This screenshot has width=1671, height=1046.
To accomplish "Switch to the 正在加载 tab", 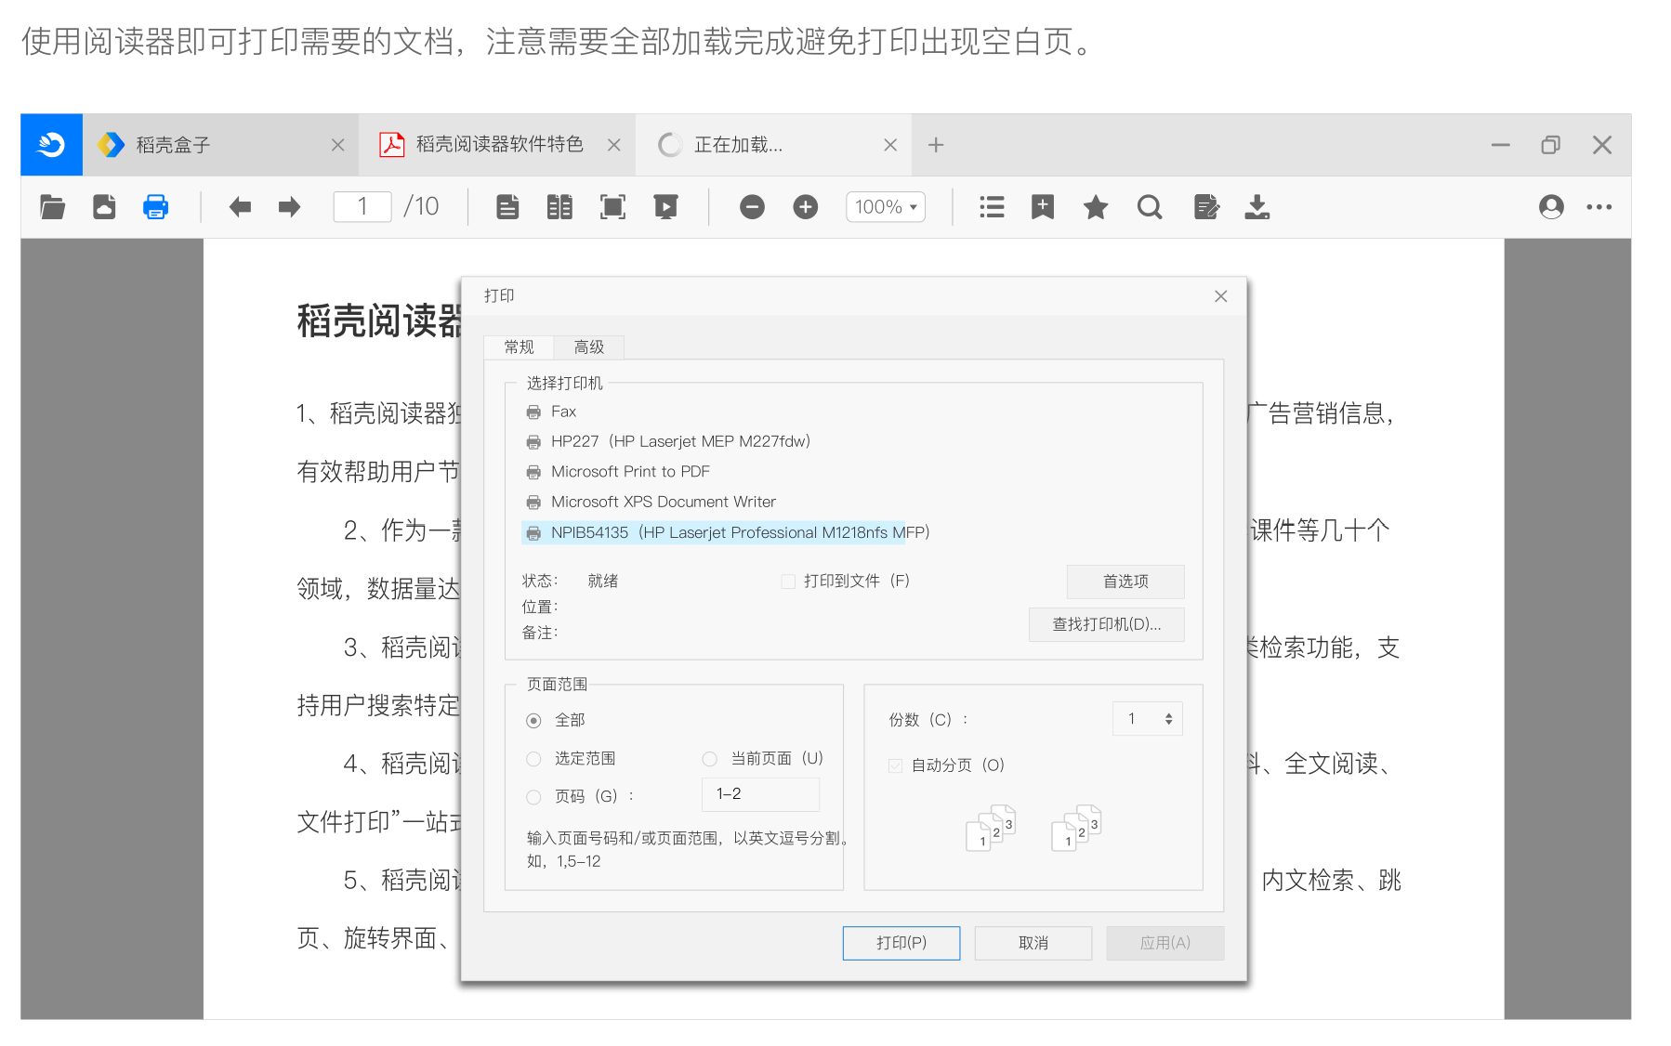I will [x=773, y=145].
